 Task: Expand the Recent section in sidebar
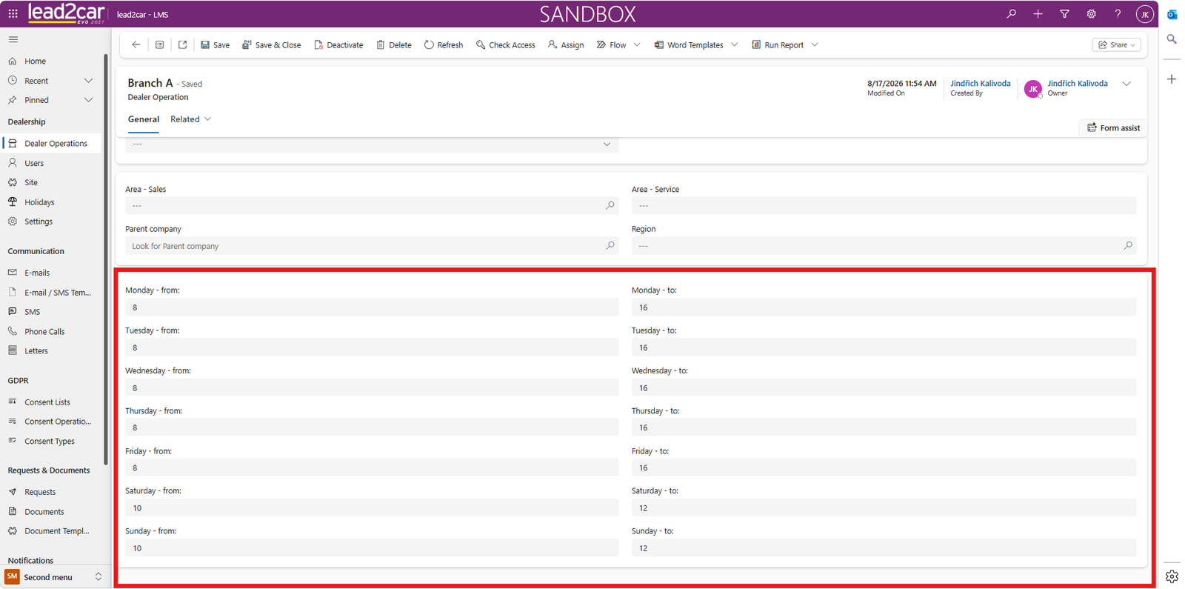[x=88, y=81]
